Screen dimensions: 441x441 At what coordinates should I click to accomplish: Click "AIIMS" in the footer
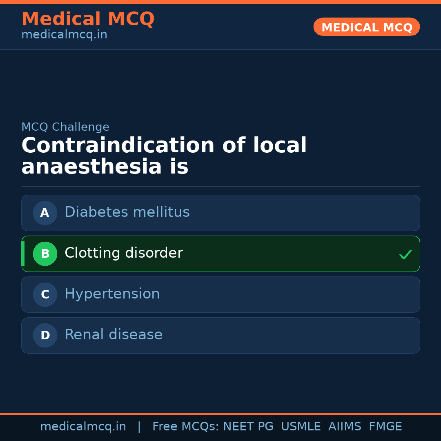345,427
